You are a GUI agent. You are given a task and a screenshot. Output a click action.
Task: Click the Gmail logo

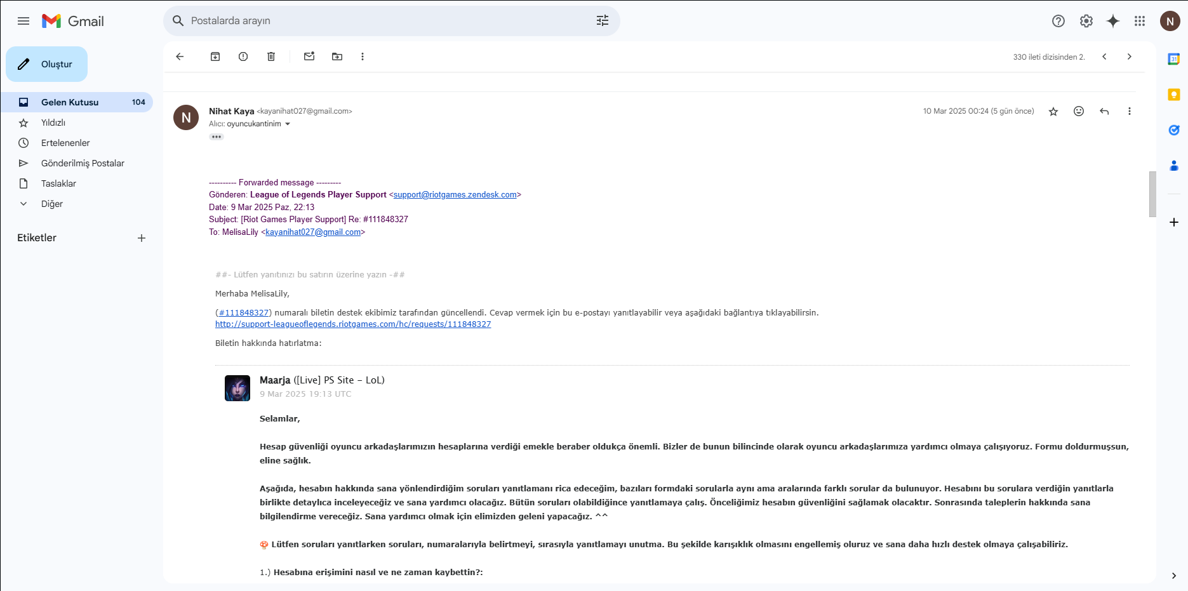73,21
